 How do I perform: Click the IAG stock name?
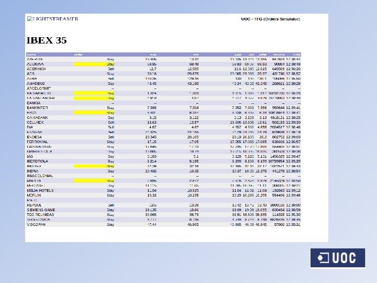tap(30, 156)
